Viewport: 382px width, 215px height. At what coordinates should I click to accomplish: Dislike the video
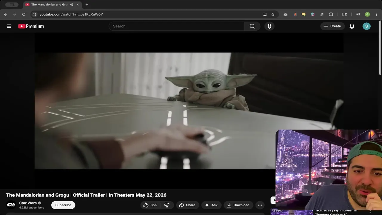pyautogui.click(x=167, y=205)
